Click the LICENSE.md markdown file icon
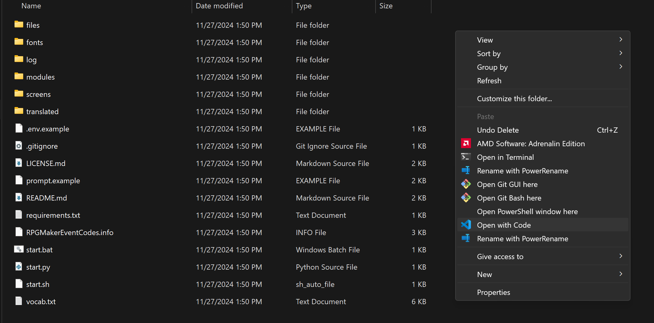Image resolution: width=654 pixels, height=323 pixels. click(19, 163)
